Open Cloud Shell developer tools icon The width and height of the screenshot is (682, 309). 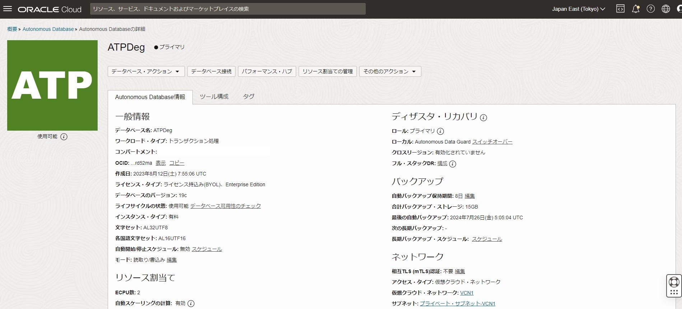pyautogui.click(x=620, y=9)
